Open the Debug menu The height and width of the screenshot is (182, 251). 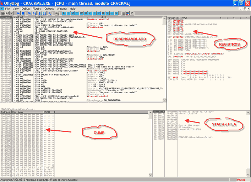point(26,8)
